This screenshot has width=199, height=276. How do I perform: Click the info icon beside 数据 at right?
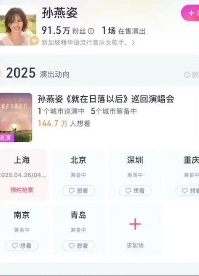click(187, 75)
